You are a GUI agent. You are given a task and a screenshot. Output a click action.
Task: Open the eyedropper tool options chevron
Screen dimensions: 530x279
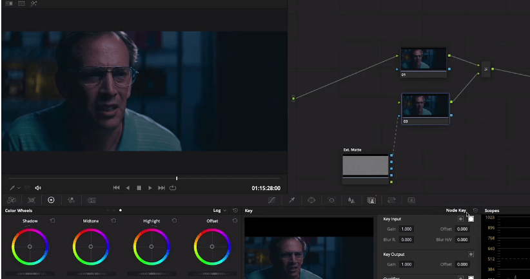[19, 188]
